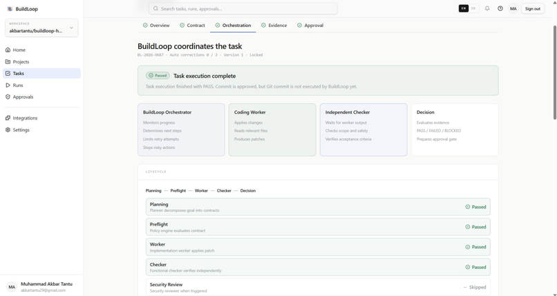Click the check icon on Overview tab
Screen dimensions: 557x296
coord(145,25)
